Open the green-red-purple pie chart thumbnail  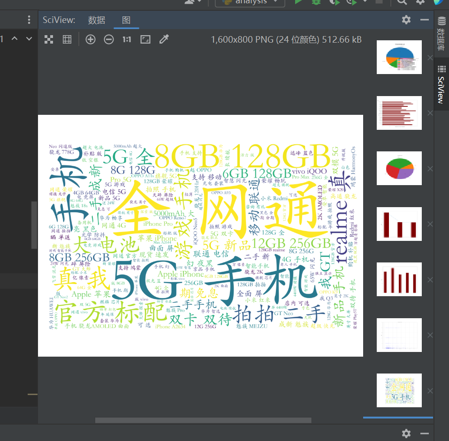click(399, 168)
